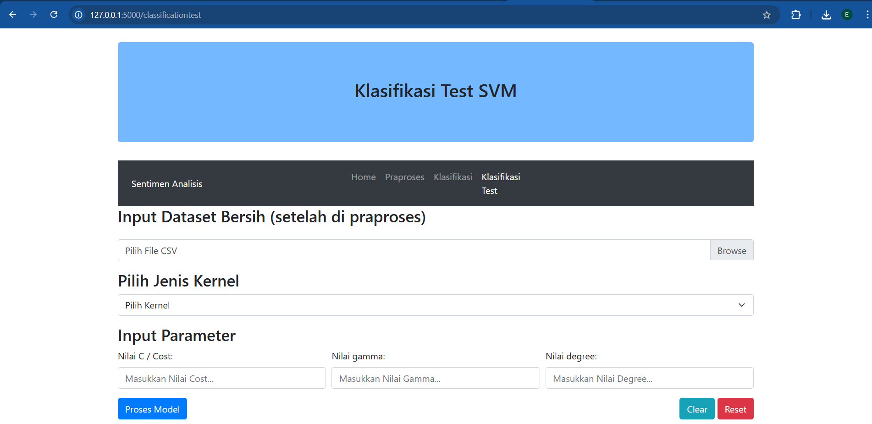Bookmark this page with the star icon
872x424 pixels.
(767, 15)
